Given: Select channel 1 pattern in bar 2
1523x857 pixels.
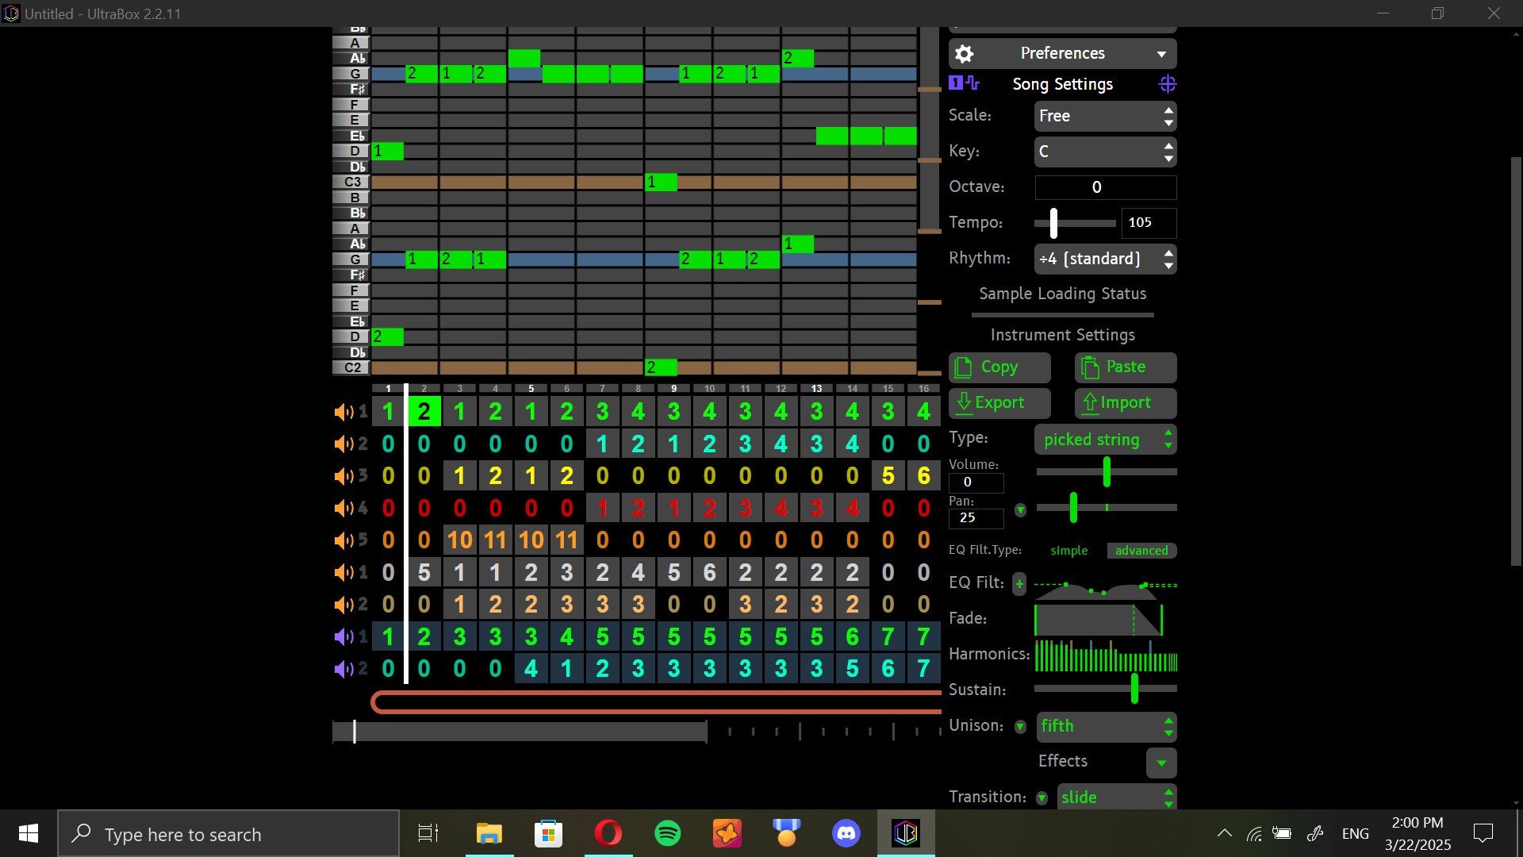Looking at the screenshot, I should click(x=424, y=412).
